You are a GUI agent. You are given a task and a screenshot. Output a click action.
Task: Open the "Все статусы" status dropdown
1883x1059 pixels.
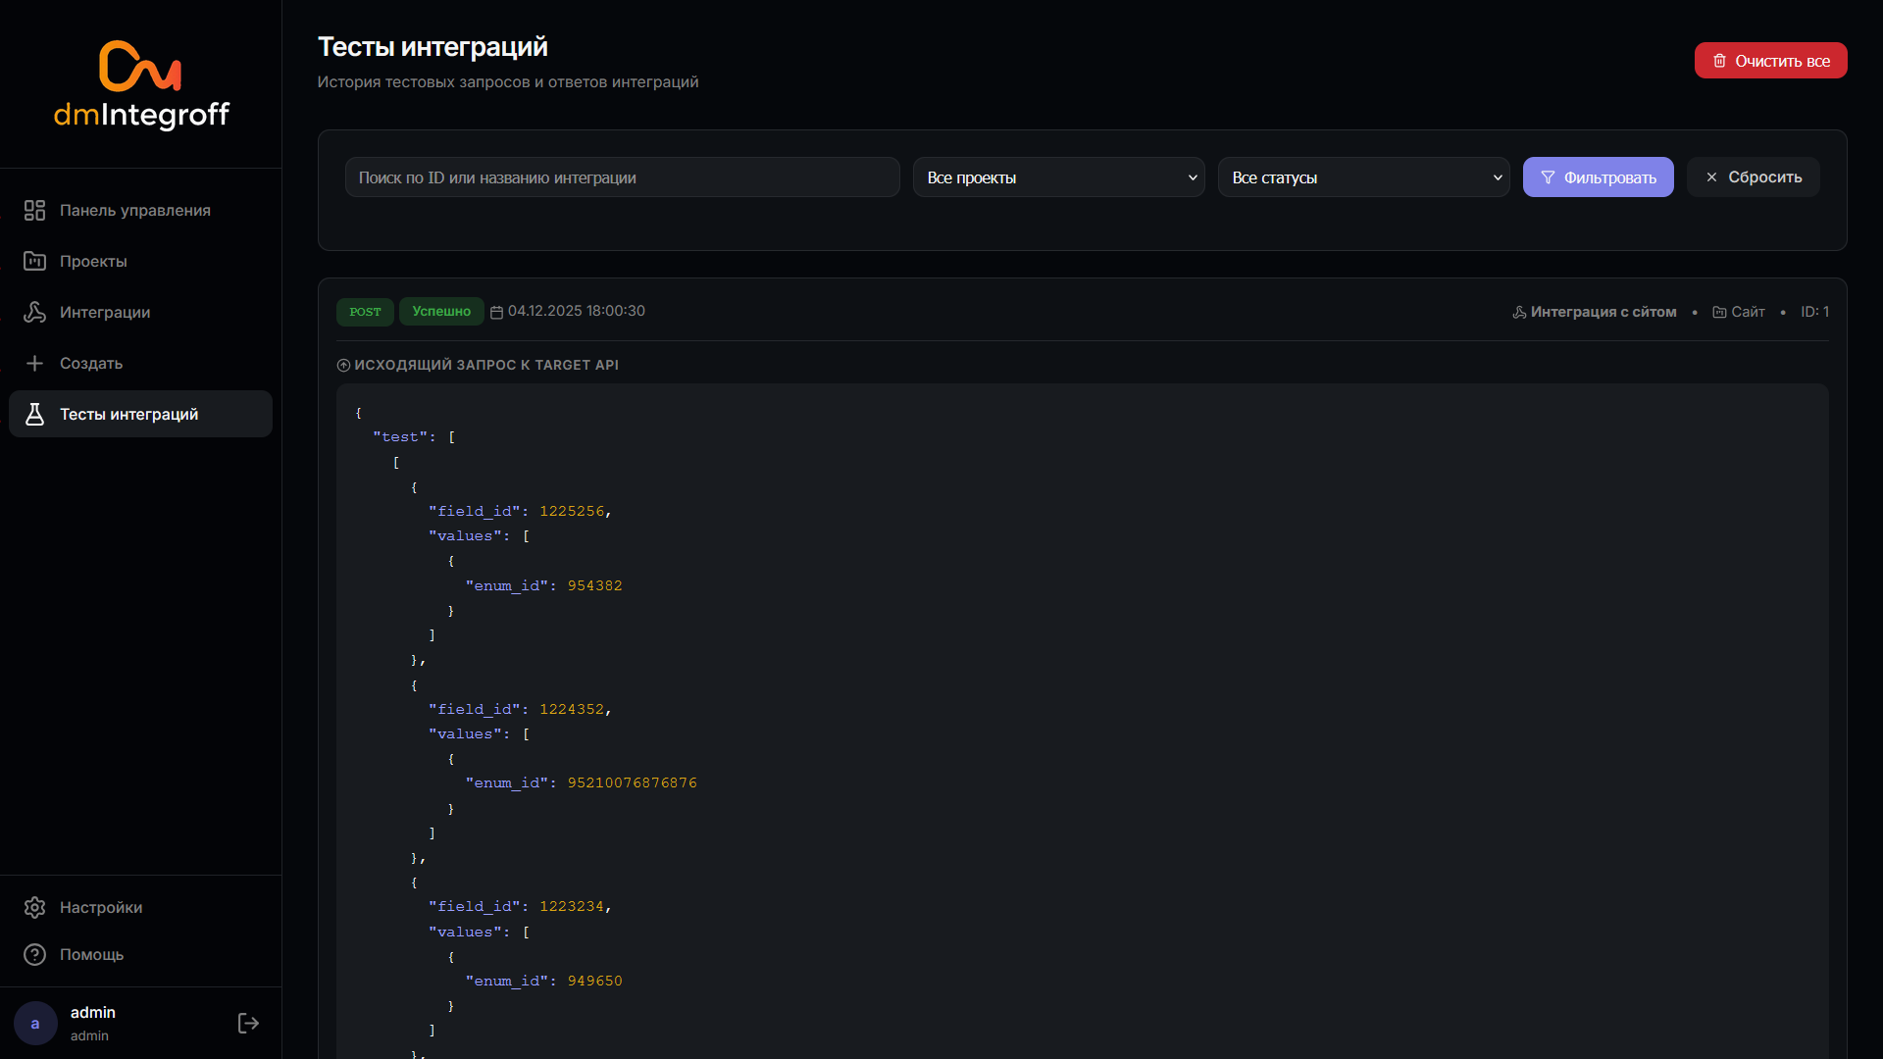pos(1363,177)
